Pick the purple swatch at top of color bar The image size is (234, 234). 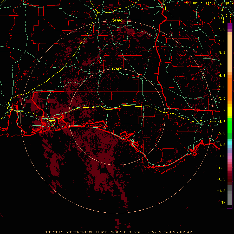pyautogui.click(x=230, y=26)
